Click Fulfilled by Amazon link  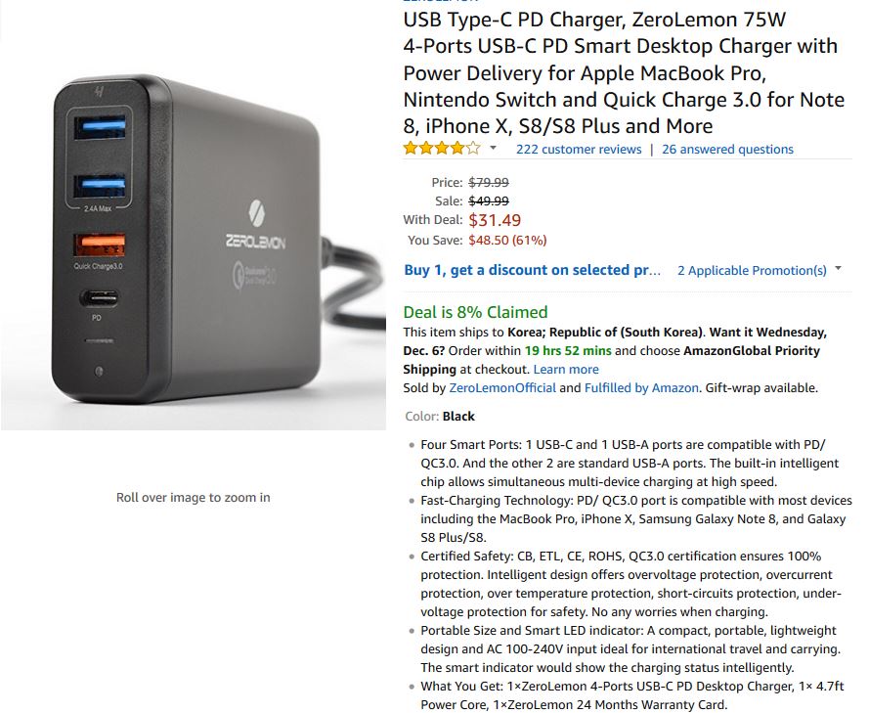click(641, 387)
